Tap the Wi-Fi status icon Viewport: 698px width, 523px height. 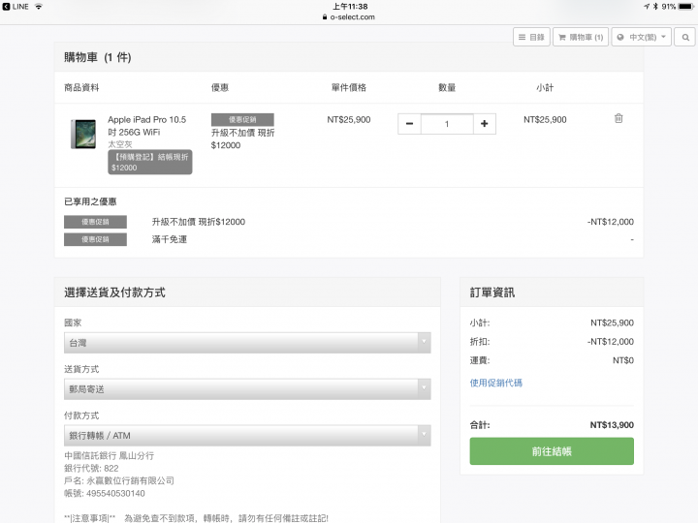coord(39,6)
